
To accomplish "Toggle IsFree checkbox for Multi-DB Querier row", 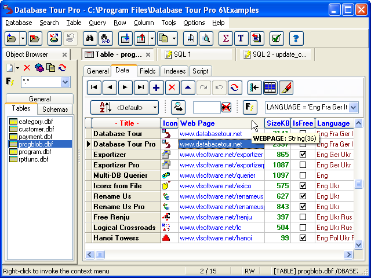I will (x=303, y=175).
